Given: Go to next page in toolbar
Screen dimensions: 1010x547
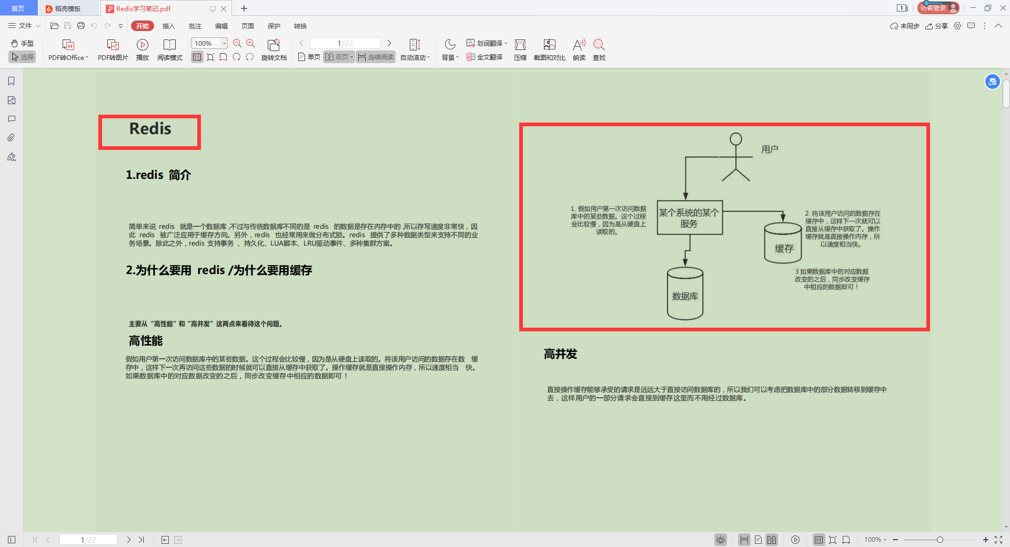Looking at the screenshot, I should (x=389, y=43).
